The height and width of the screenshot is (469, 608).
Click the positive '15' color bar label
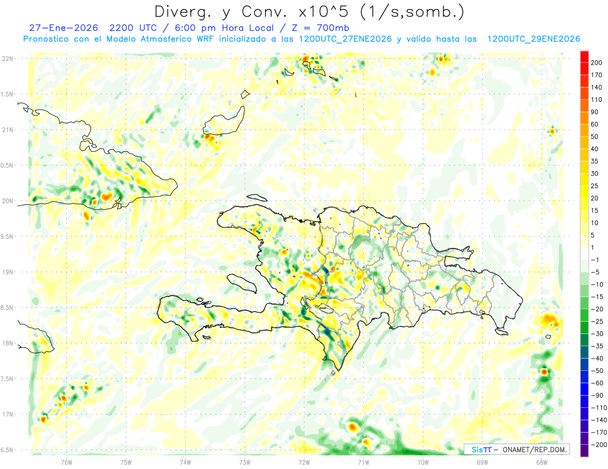(596, 210)
